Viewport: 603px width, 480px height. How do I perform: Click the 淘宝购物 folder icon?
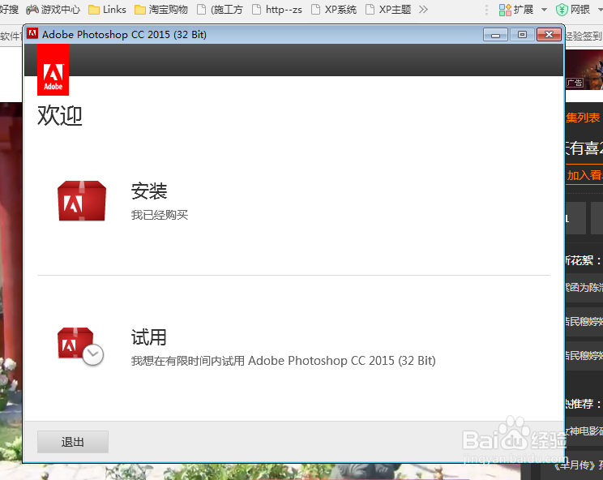pos(140,10)
